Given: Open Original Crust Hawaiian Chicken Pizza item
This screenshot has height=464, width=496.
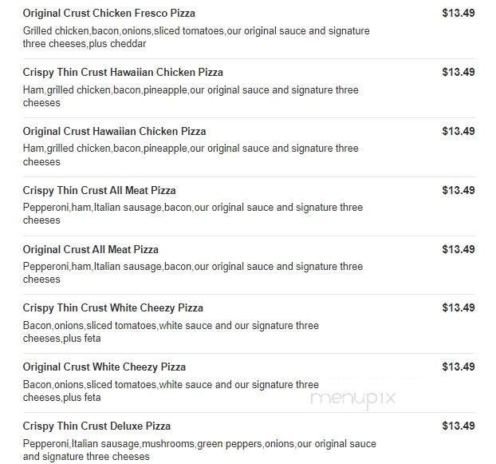Looking at the screenshot, I should (114, 131).
